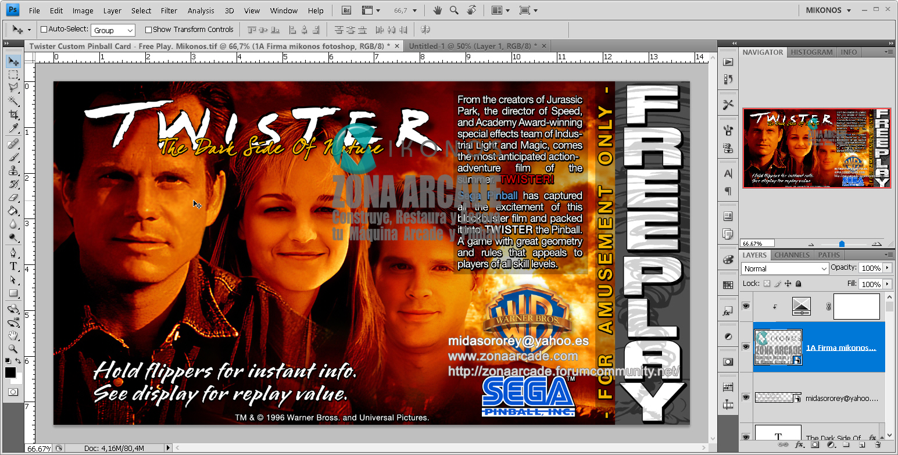Hide the 1A Firma mikonos layer
This screenshot has height=455, width=898.
(x=746, y=346)
